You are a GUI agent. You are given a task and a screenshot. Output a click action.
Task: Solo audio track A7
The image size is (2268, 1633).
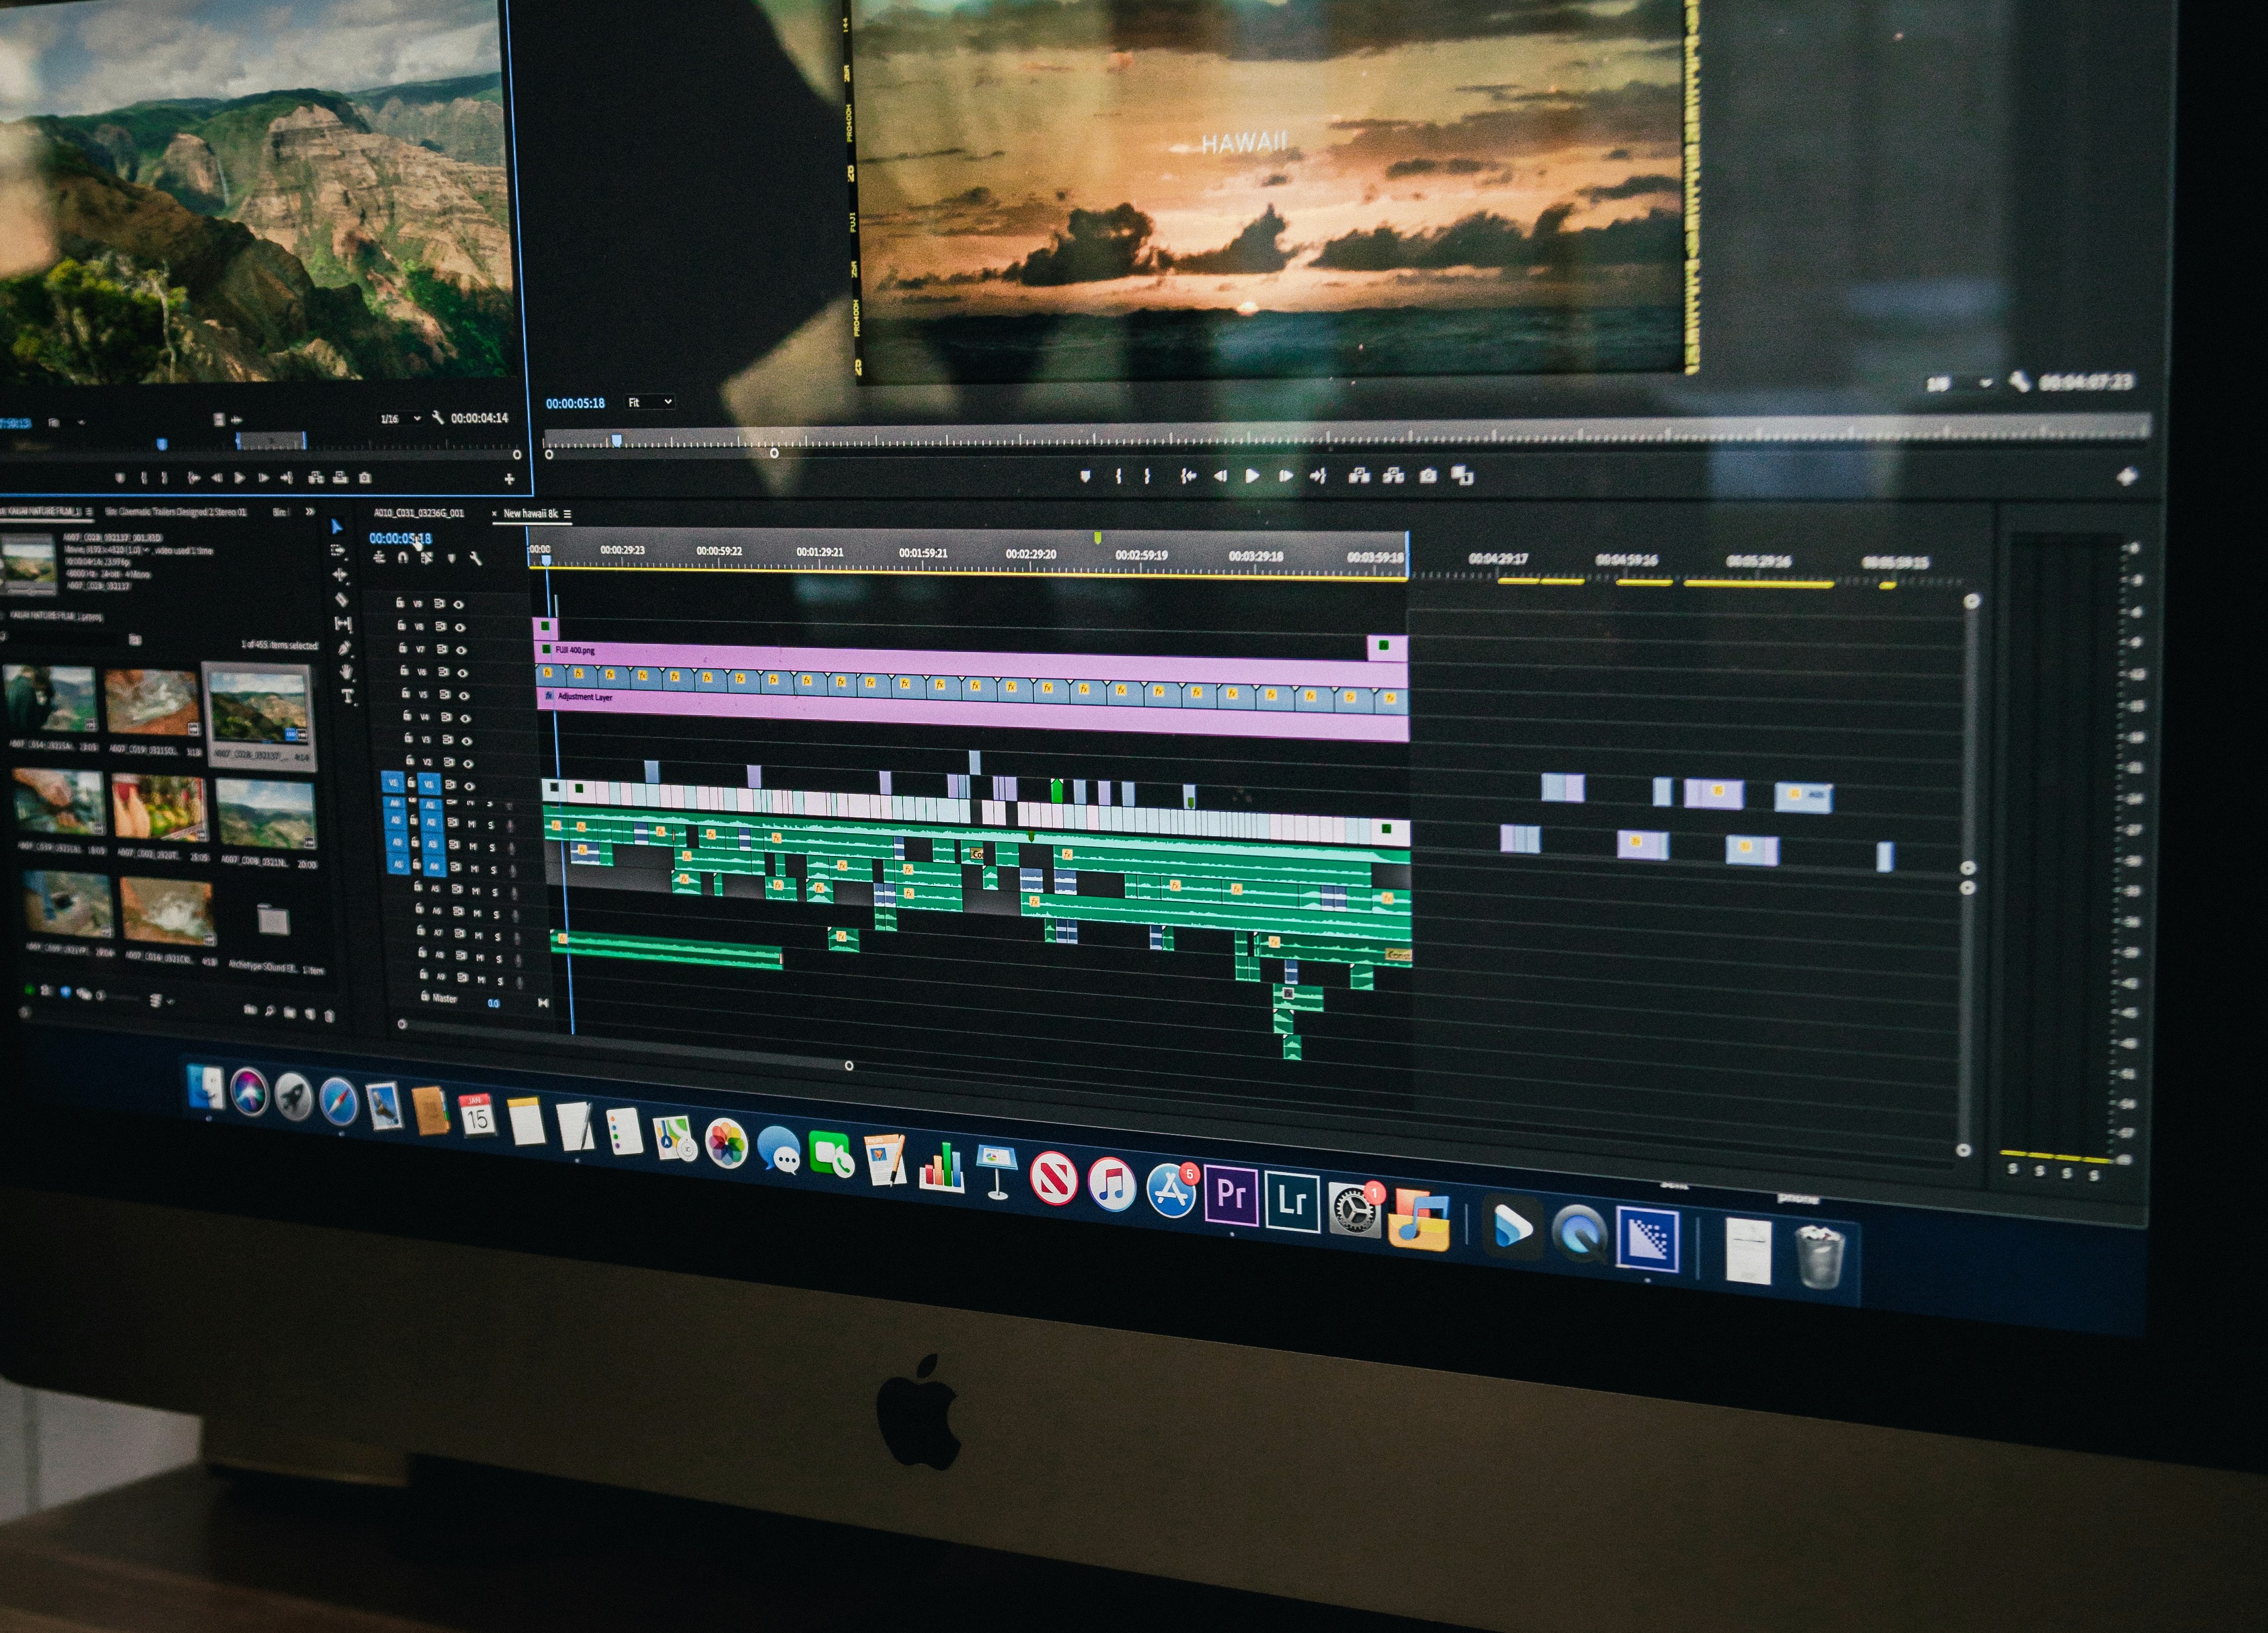[498, 936]
